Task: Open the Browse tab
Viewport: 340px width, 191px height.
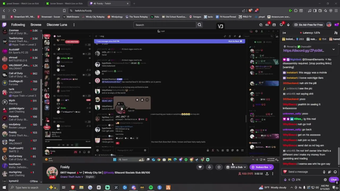Action: (36, 25)
